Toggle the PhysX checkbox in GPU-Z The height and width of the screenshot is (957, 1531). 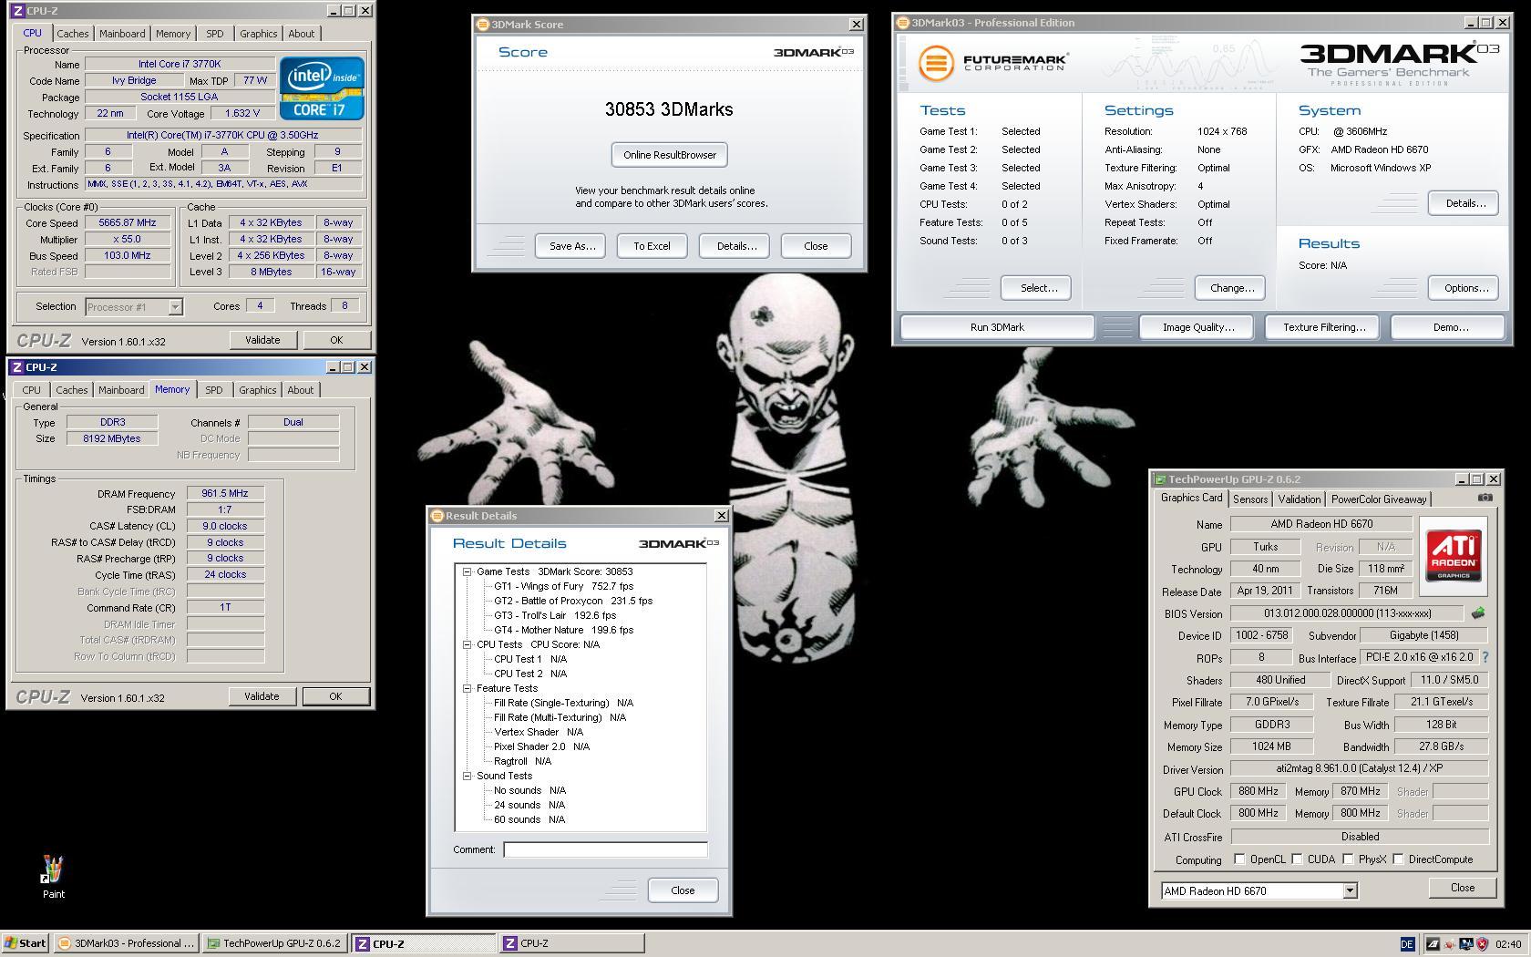(x=1348, y=859)
